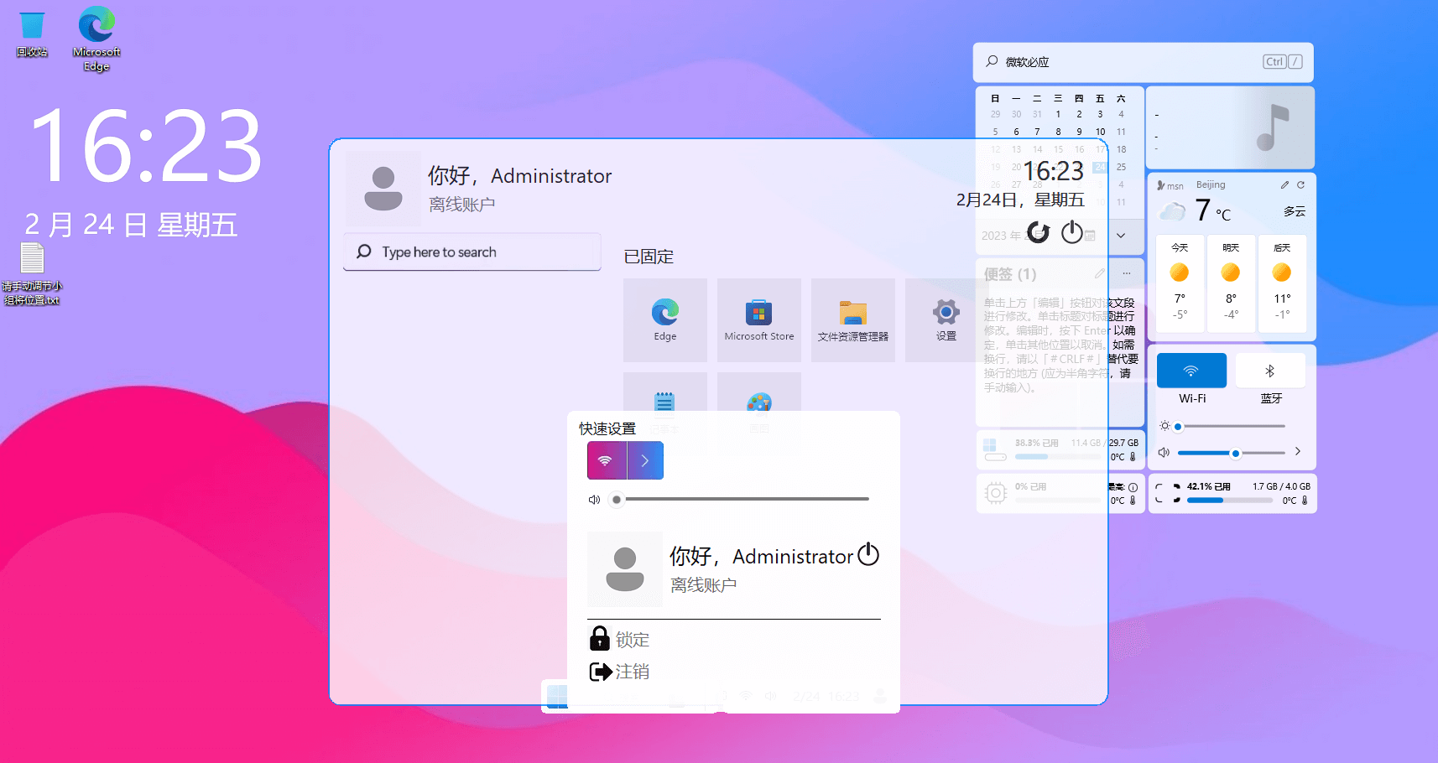Open the 便签 note's more options menu

1127,273
